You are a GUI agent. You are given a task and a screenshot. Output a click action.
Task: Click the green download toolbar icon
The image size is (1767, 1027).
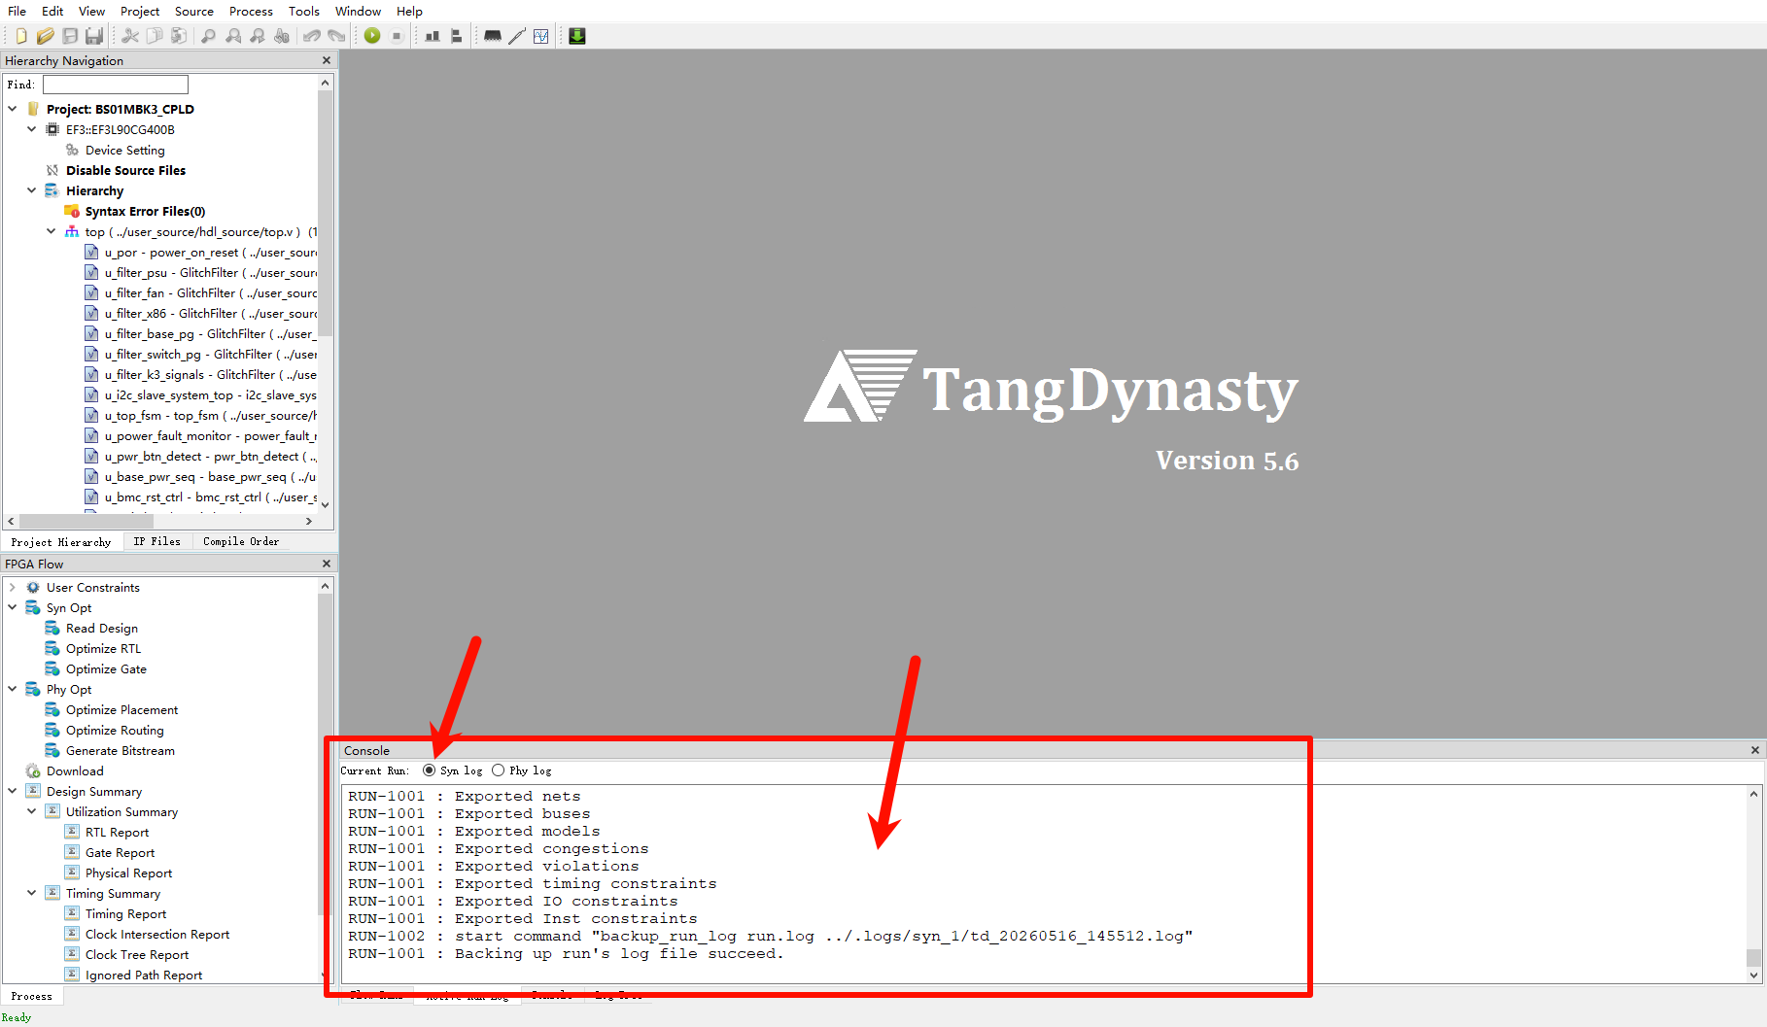pos(577,36)
